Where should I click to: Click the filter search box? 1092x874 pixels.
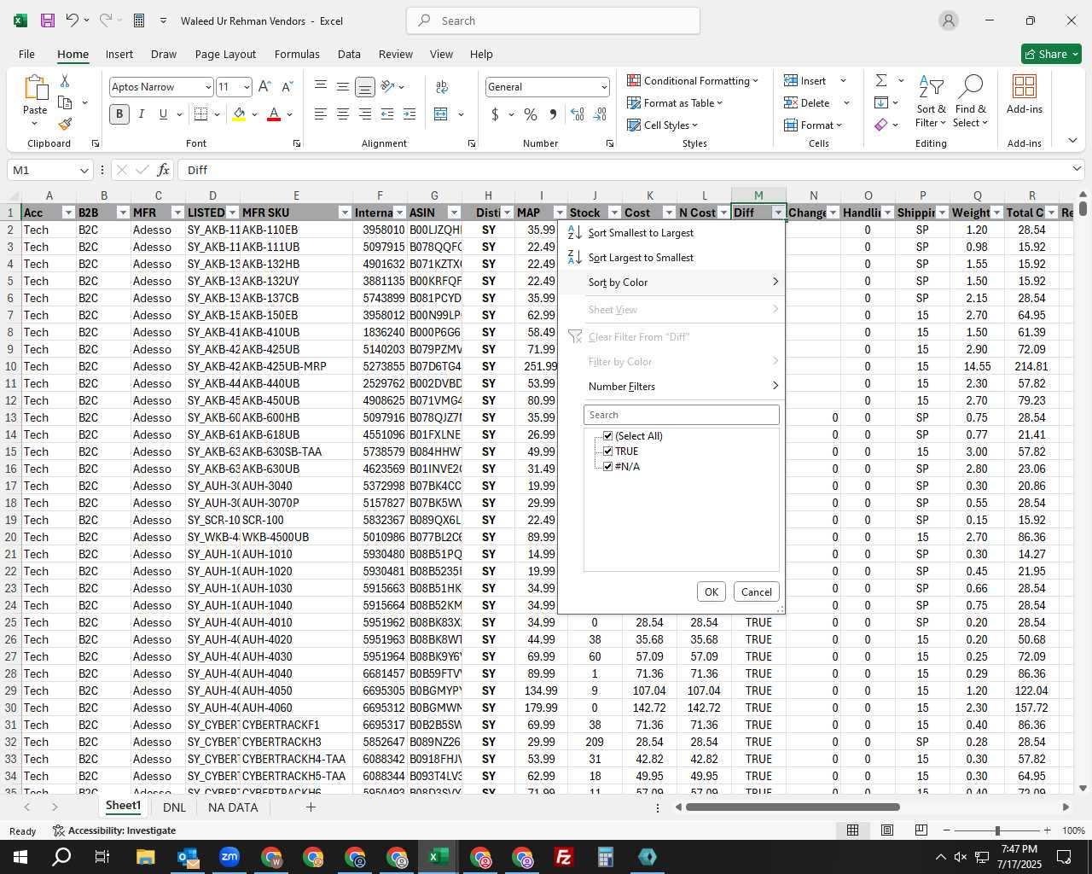pos(682,415)
